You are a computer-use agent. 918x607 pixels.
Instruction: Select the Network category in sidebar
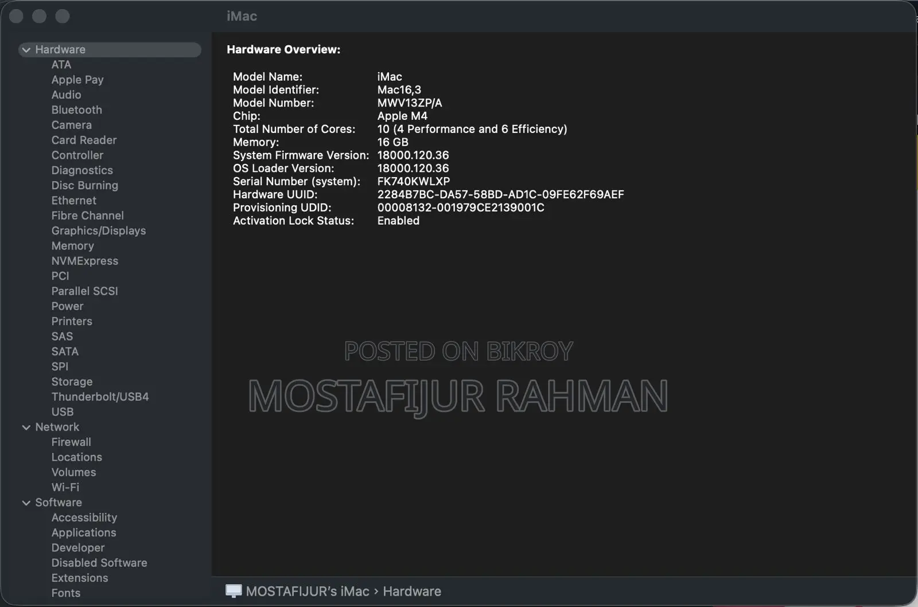57,427
